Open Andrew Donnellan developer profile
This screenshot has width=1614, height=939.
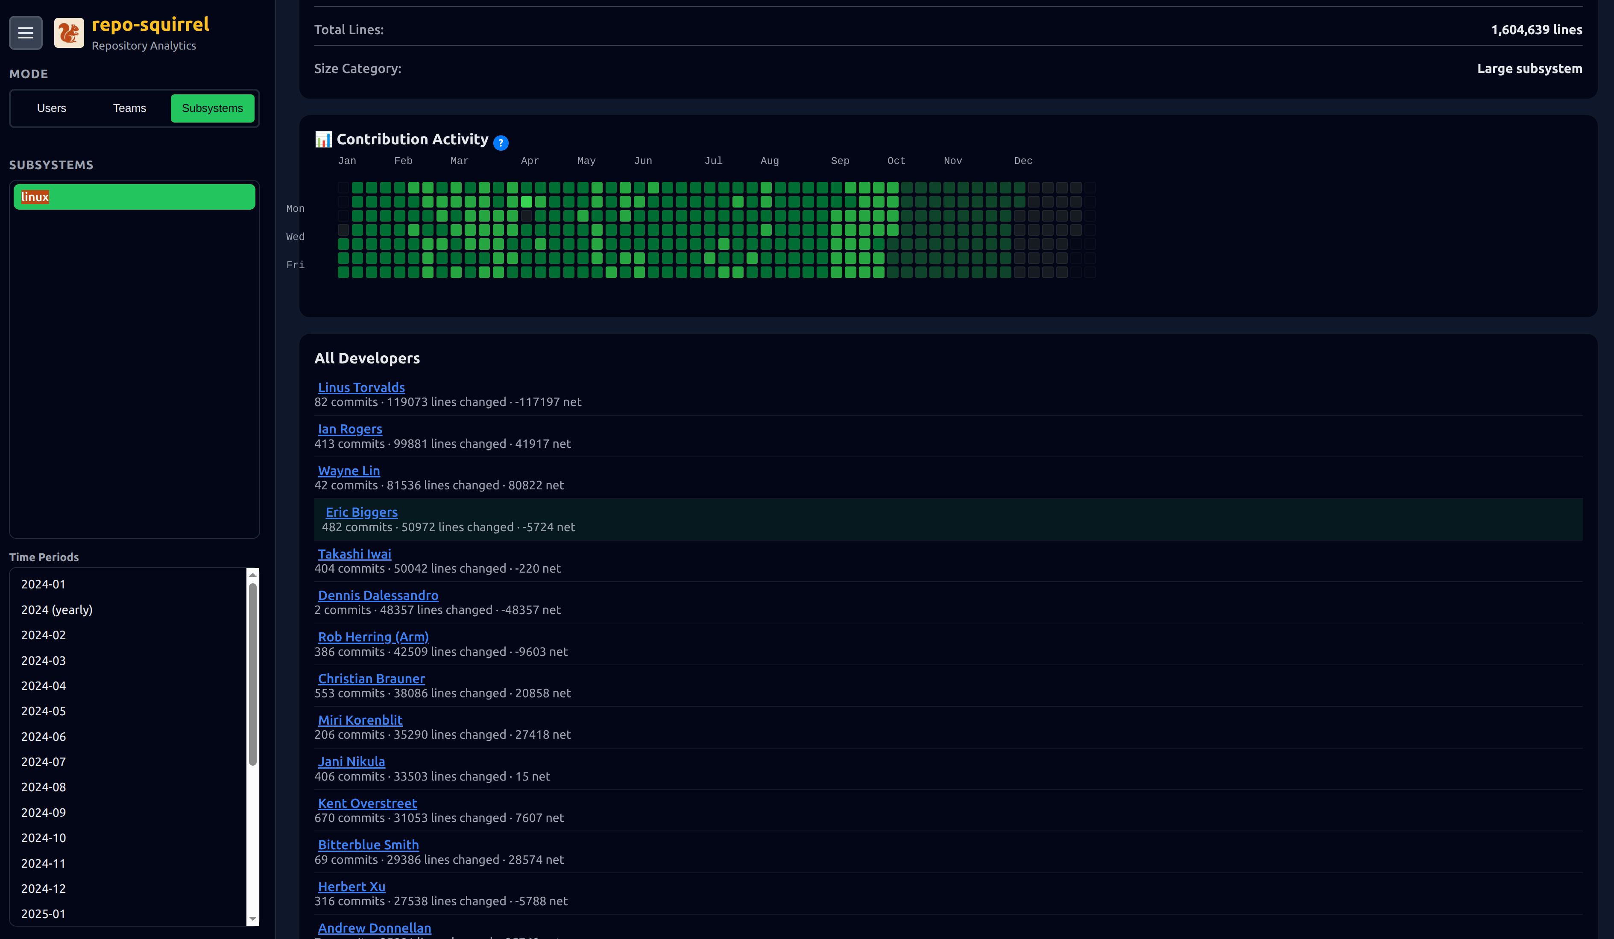point(374,927)
